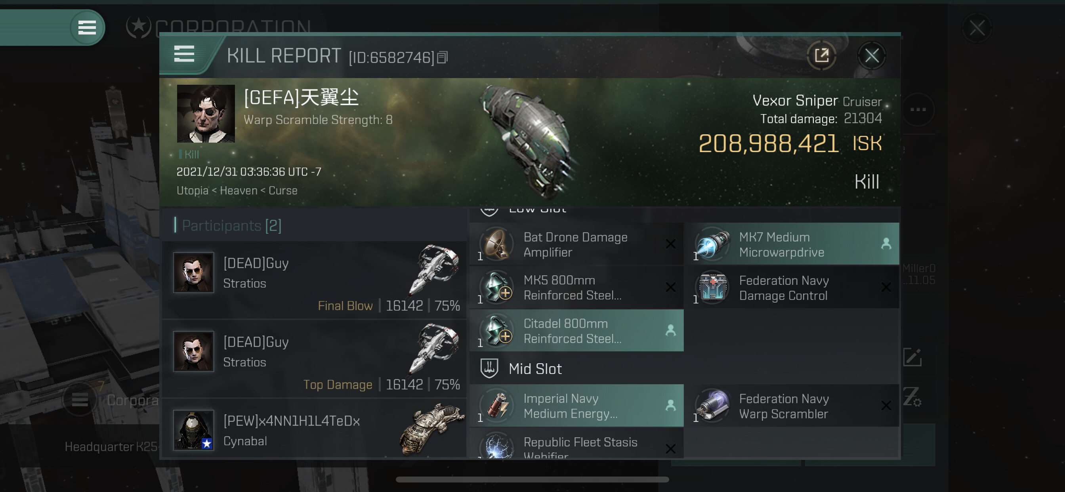Click the Bat Drone Damage Amplifier icon

coord(497,244)
